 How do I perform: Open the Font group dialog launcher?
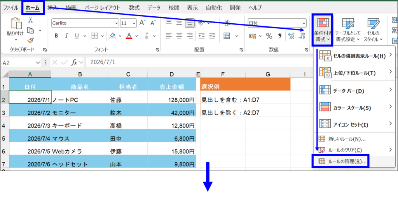[157, 50]
